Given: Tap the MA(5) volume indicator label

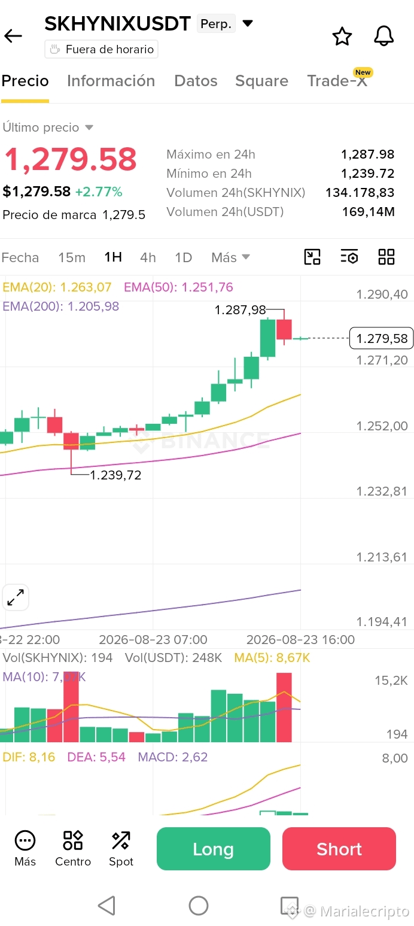Looking at the screenshot, I should [x=272, y=658].
